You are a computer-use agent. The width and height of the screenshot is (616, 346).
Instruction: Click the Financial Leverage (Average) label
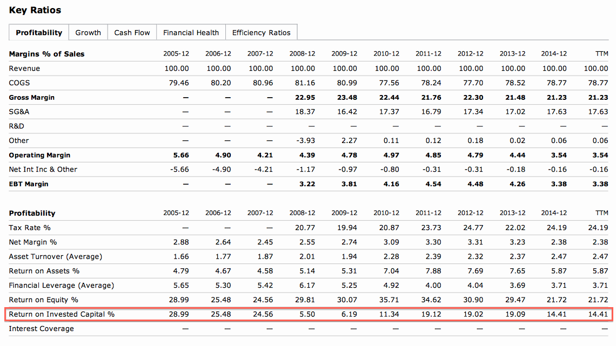(x=61, y=285)
